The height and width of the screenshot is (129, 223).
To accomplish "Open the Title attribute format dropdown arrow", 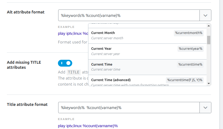I will [x=205, y=107].
